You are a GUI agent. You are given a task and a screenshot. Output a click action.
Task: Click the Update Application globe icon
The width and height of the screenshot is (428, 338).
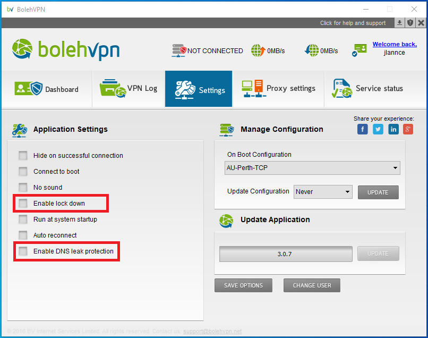(x=226, y=221)
